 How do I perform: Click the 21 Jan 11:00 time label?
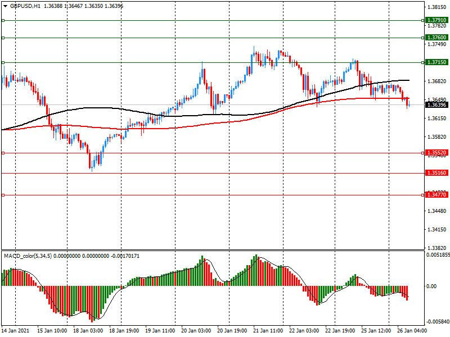(268, 330)
